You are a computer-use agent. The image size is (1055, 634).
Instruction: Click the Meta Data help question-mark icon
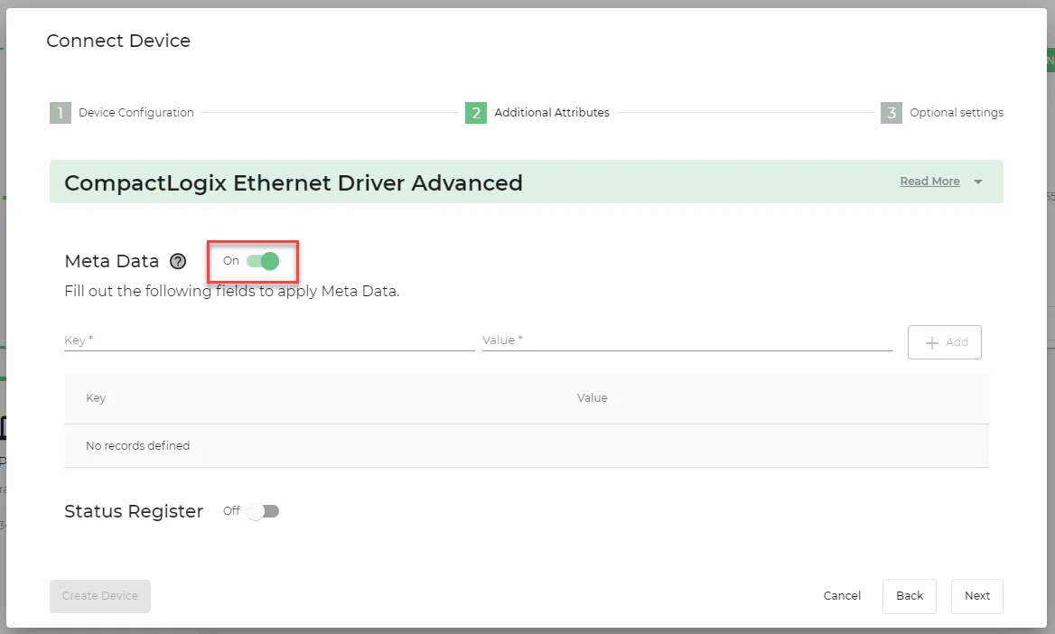click(x=178, y=261)
